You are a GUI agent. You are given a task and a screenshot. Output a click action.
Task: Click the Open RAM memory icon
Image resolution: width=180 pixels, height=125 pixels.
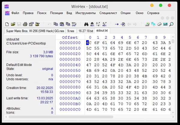(165, 24)
